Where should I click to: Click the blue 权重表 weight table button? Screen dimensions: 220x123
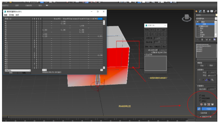pyautogui.click(x=209, y=109)
